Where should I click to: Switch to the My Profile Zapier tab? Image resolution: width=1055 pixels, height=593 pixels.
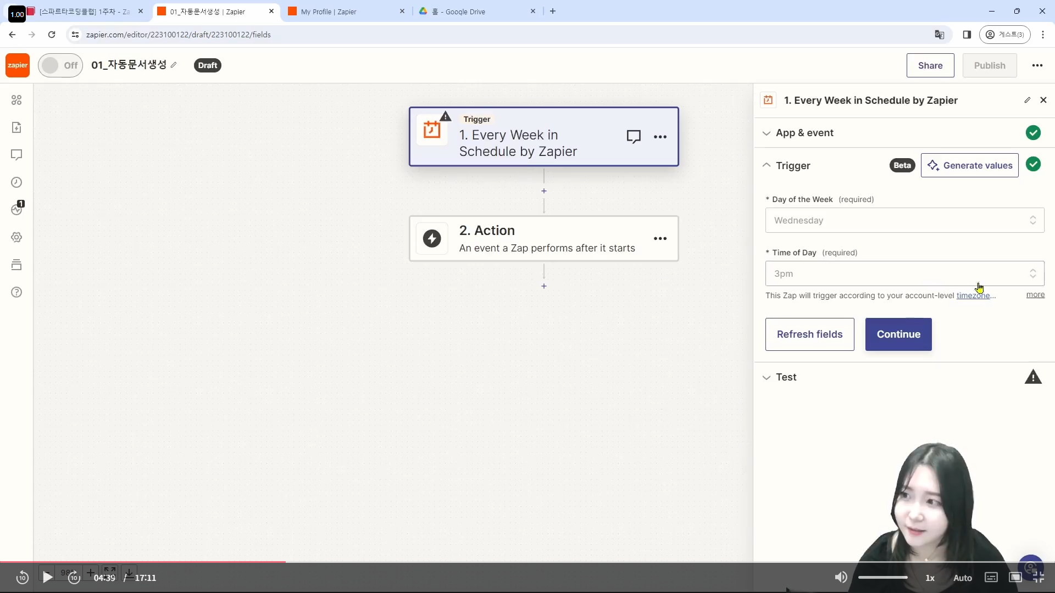coord(346,11)
